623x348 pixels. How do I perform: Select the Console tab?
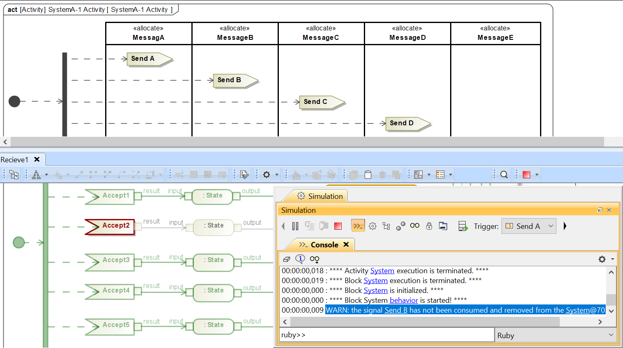point(324,244)
